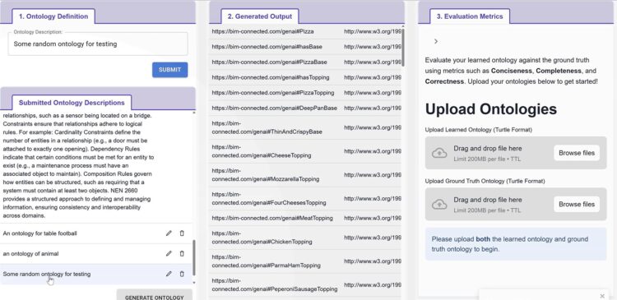Click the w3.org cell in the MeatTopping row
617x300 pixels.
tap(372, 218)
